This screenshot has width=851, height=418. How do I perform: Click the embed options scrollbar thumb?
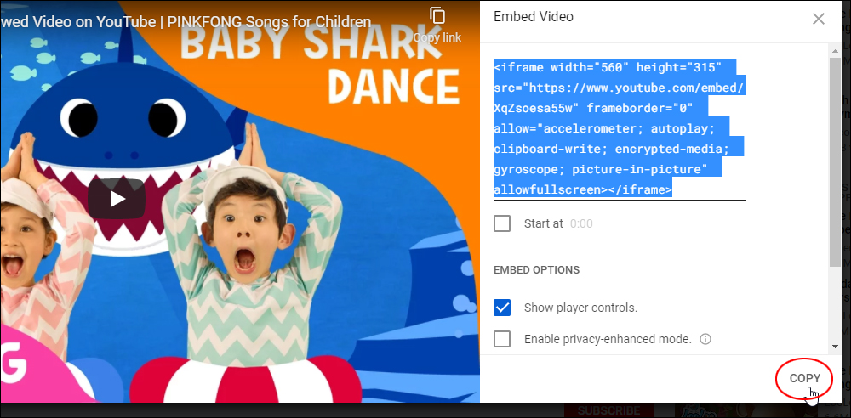(x=835, y=162)
